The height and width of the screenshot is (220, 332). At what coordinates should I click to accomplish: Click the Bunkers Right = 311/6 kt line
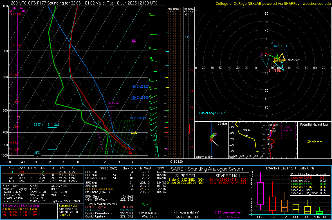pyautogui.click(x=109, y=207)
